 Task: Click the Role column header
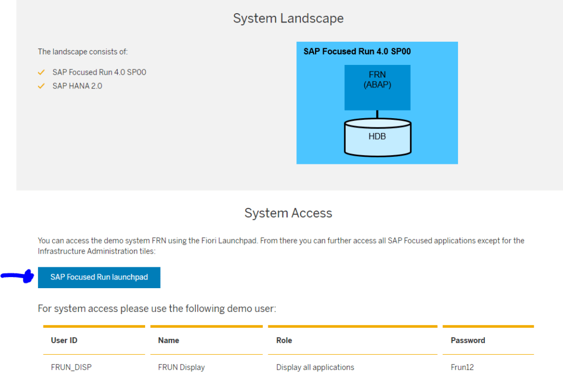(284, 340)
